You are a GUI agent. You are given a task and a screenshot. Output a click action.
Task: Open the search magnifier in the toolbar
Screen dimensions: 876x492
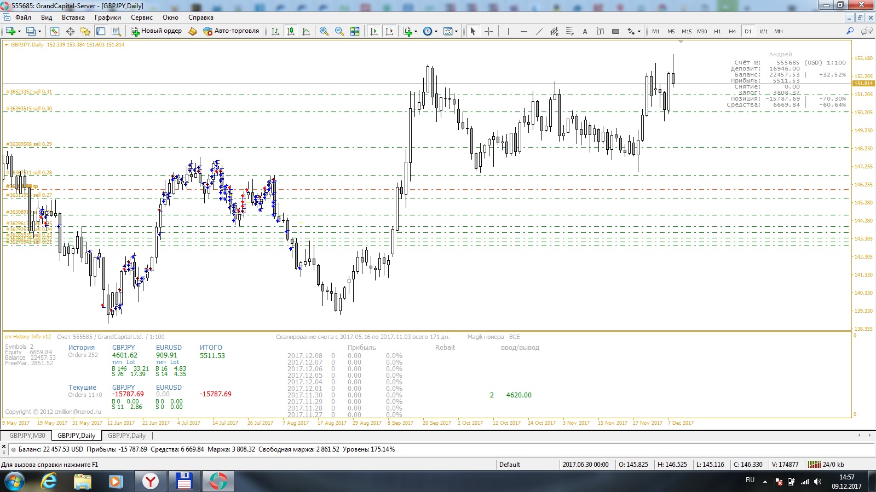[850, 31]
